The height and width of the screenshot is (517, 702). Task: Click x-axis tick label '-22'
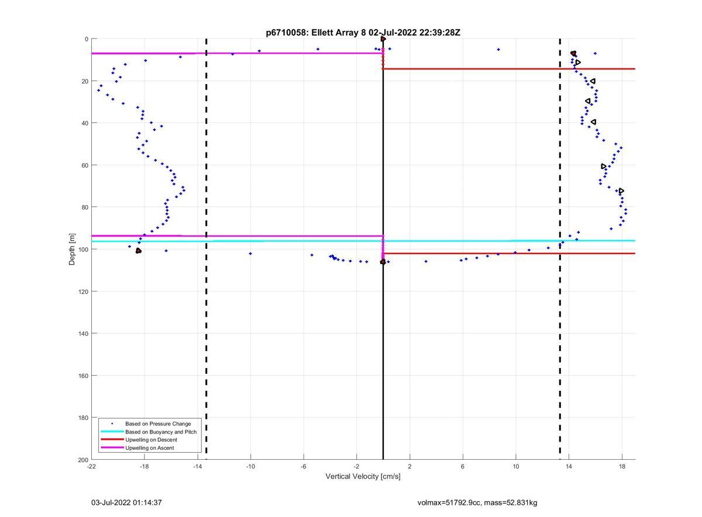pyautogui.click(x=91, y=466)
